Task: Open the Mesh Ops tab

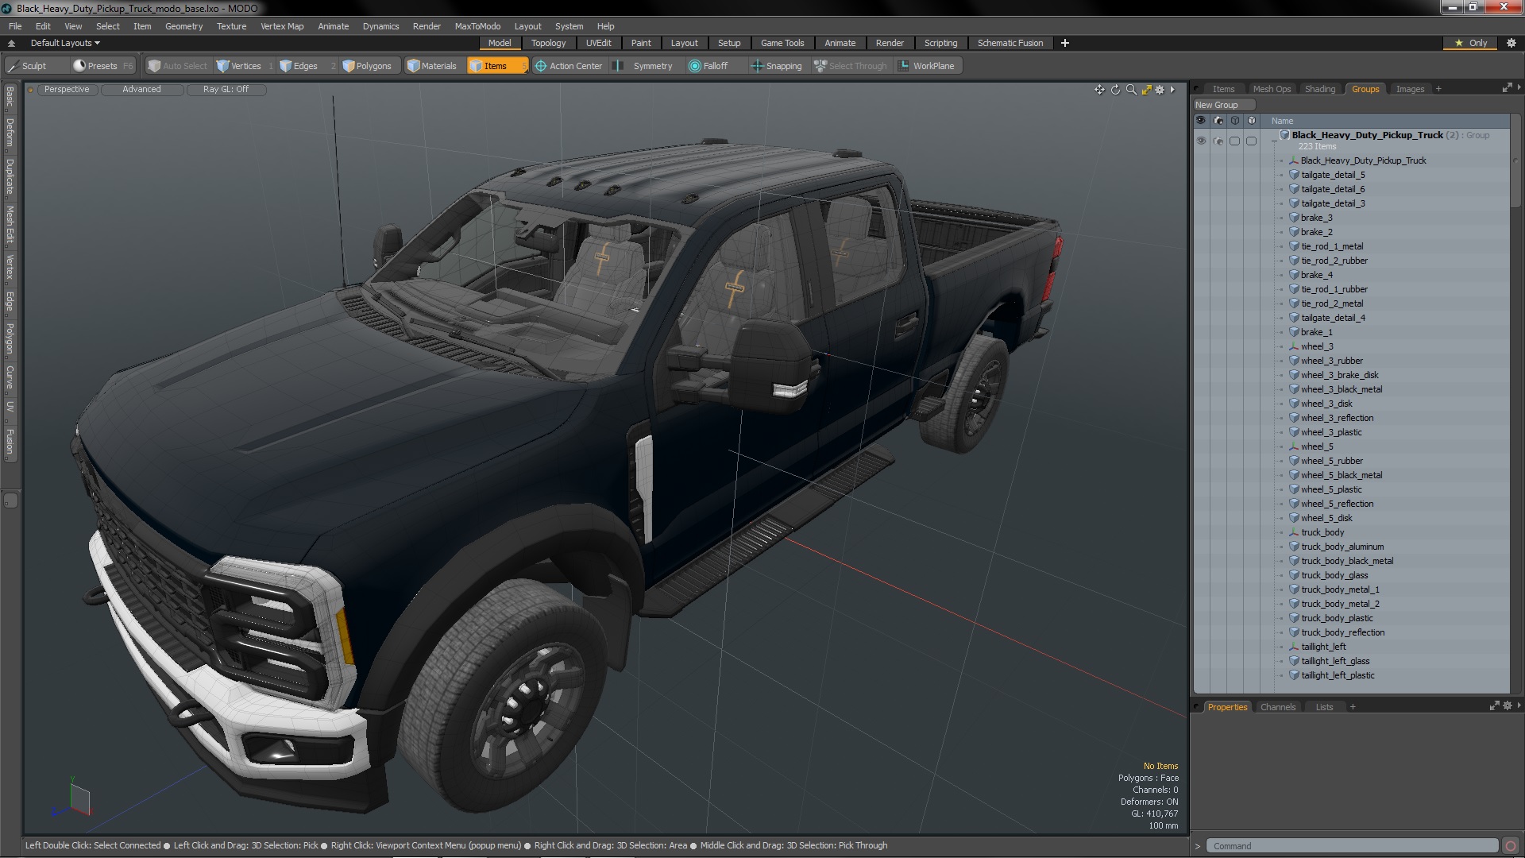Action: (x=1272, y=89)
